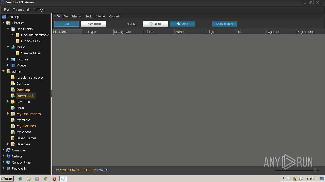This screenshot has width=325, height=182.
Task: Open the File menu in the menu bar
Action: pos(6,10)
